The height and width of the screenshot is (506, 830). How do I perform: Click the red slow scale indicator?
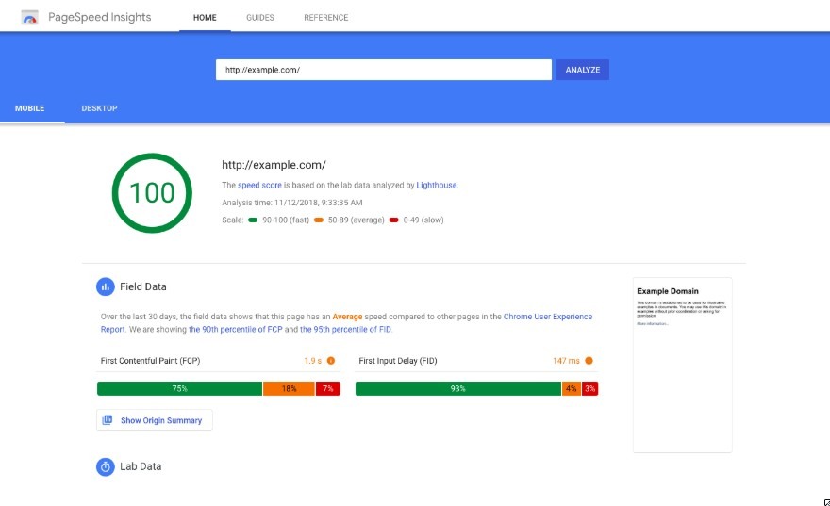pyautogui.click(x=394, y=220)
